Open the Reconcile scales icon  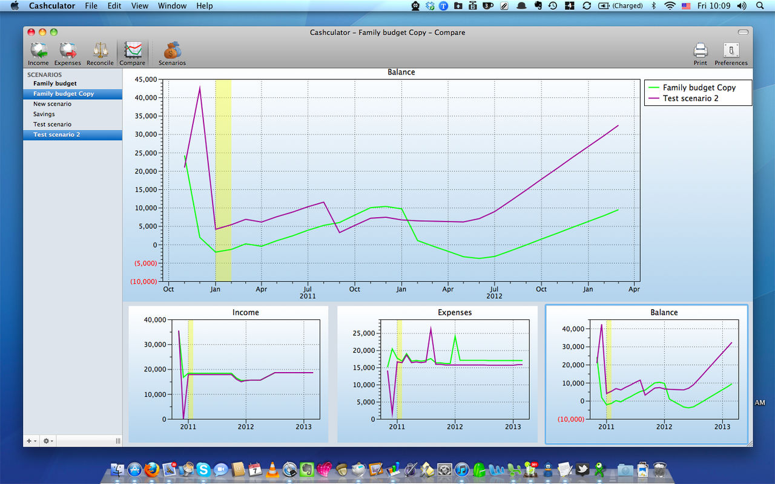(x=100, y=53)
